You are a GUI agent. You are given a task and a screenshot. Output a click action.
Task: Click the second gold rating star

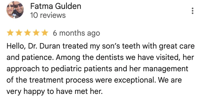[x=19, y=33]
